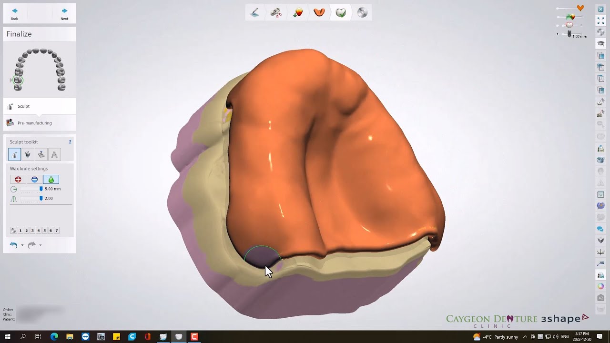Toggle the axes grid icon

click(601, 252)
